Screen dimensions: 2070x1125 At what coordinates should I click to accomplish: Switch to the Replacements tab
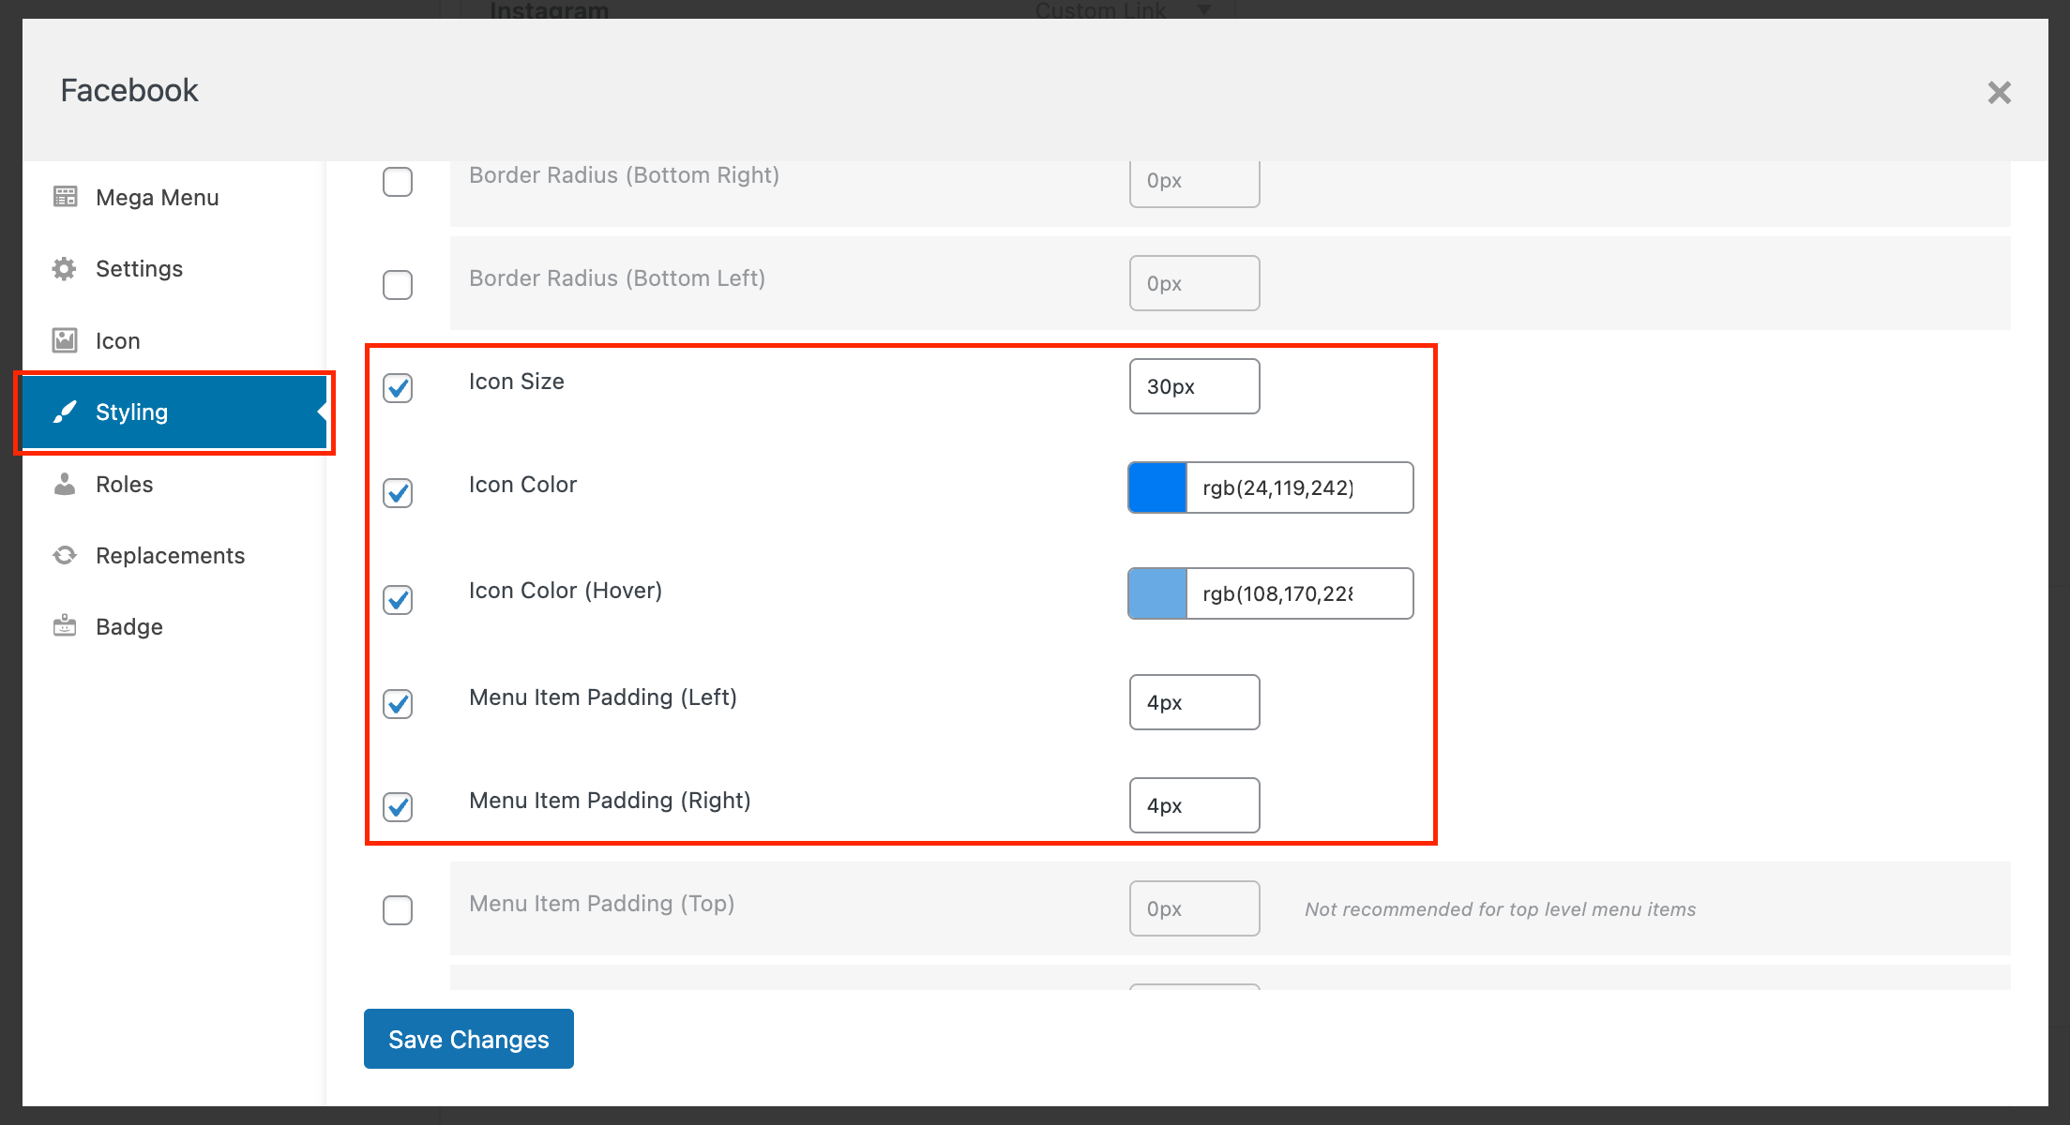pos(170,556)
